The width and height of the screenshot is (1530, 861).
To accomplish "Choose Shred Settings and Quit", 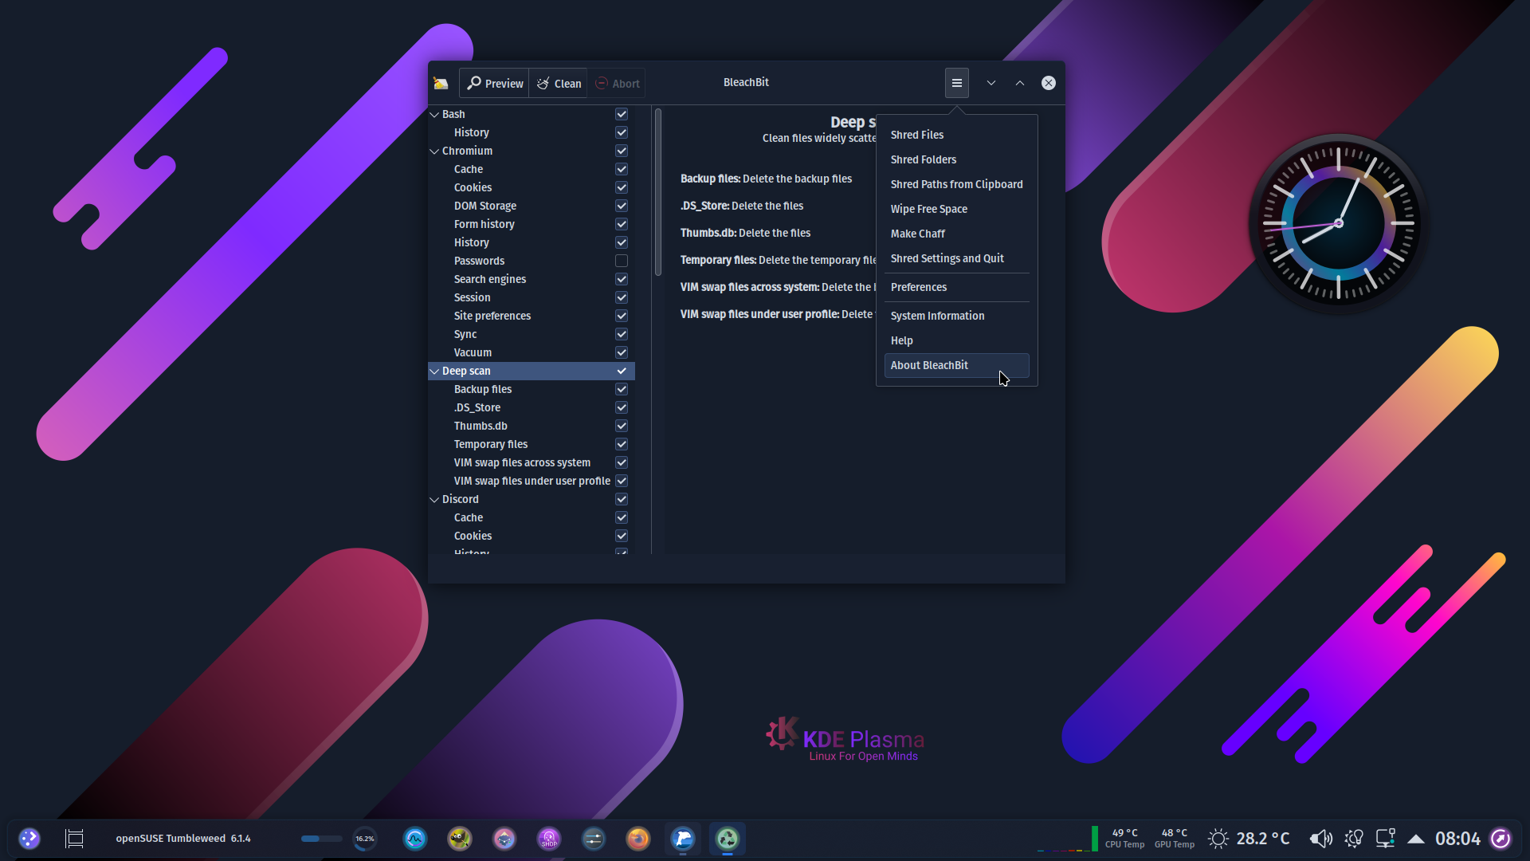I will pos(956,259).
